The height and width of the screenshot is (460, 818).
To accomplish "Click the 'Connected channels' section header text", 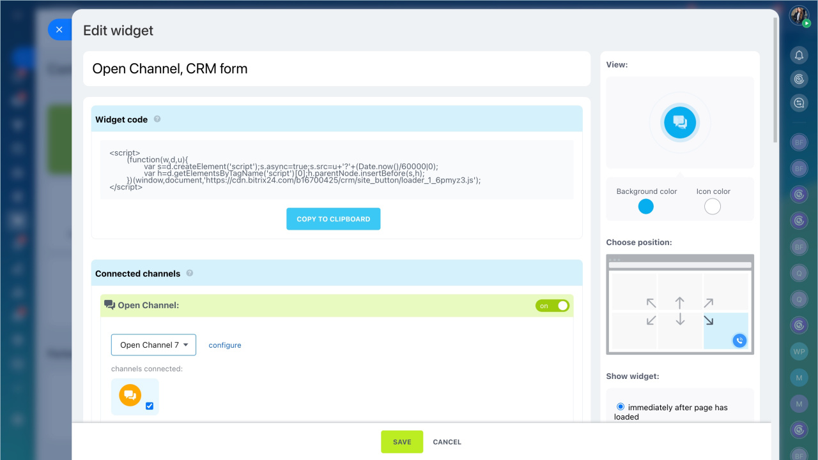I will (137, 274).
